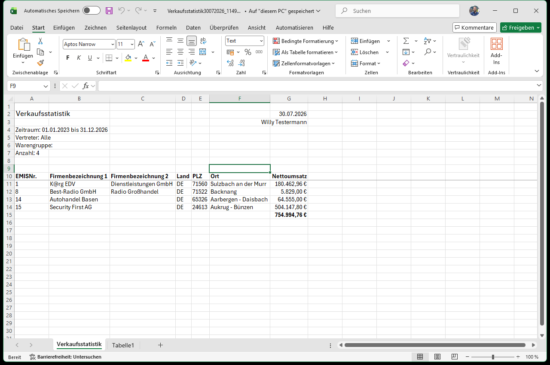The image size is (550, 365).
Task: Click the zoom slider handle in status bar
Action: pyautogui.click(x=493, y=357)
